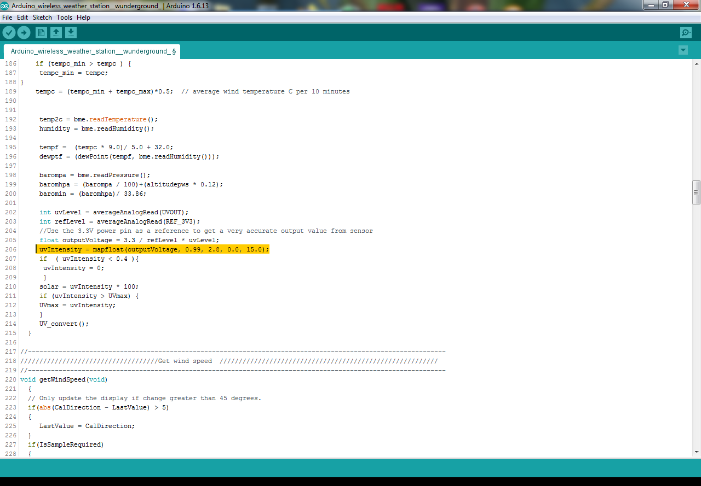Image resolution: width=701 pixels, height=486 pixels.
Task: Open the Serial Monitor icon
Action: [685, 32]
